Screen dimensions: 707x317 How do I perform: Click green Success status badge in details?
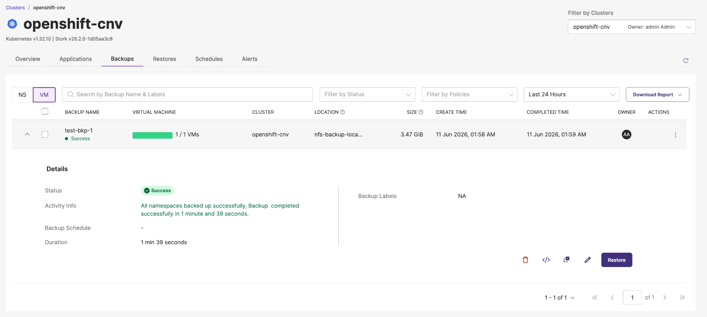(157, 190)
